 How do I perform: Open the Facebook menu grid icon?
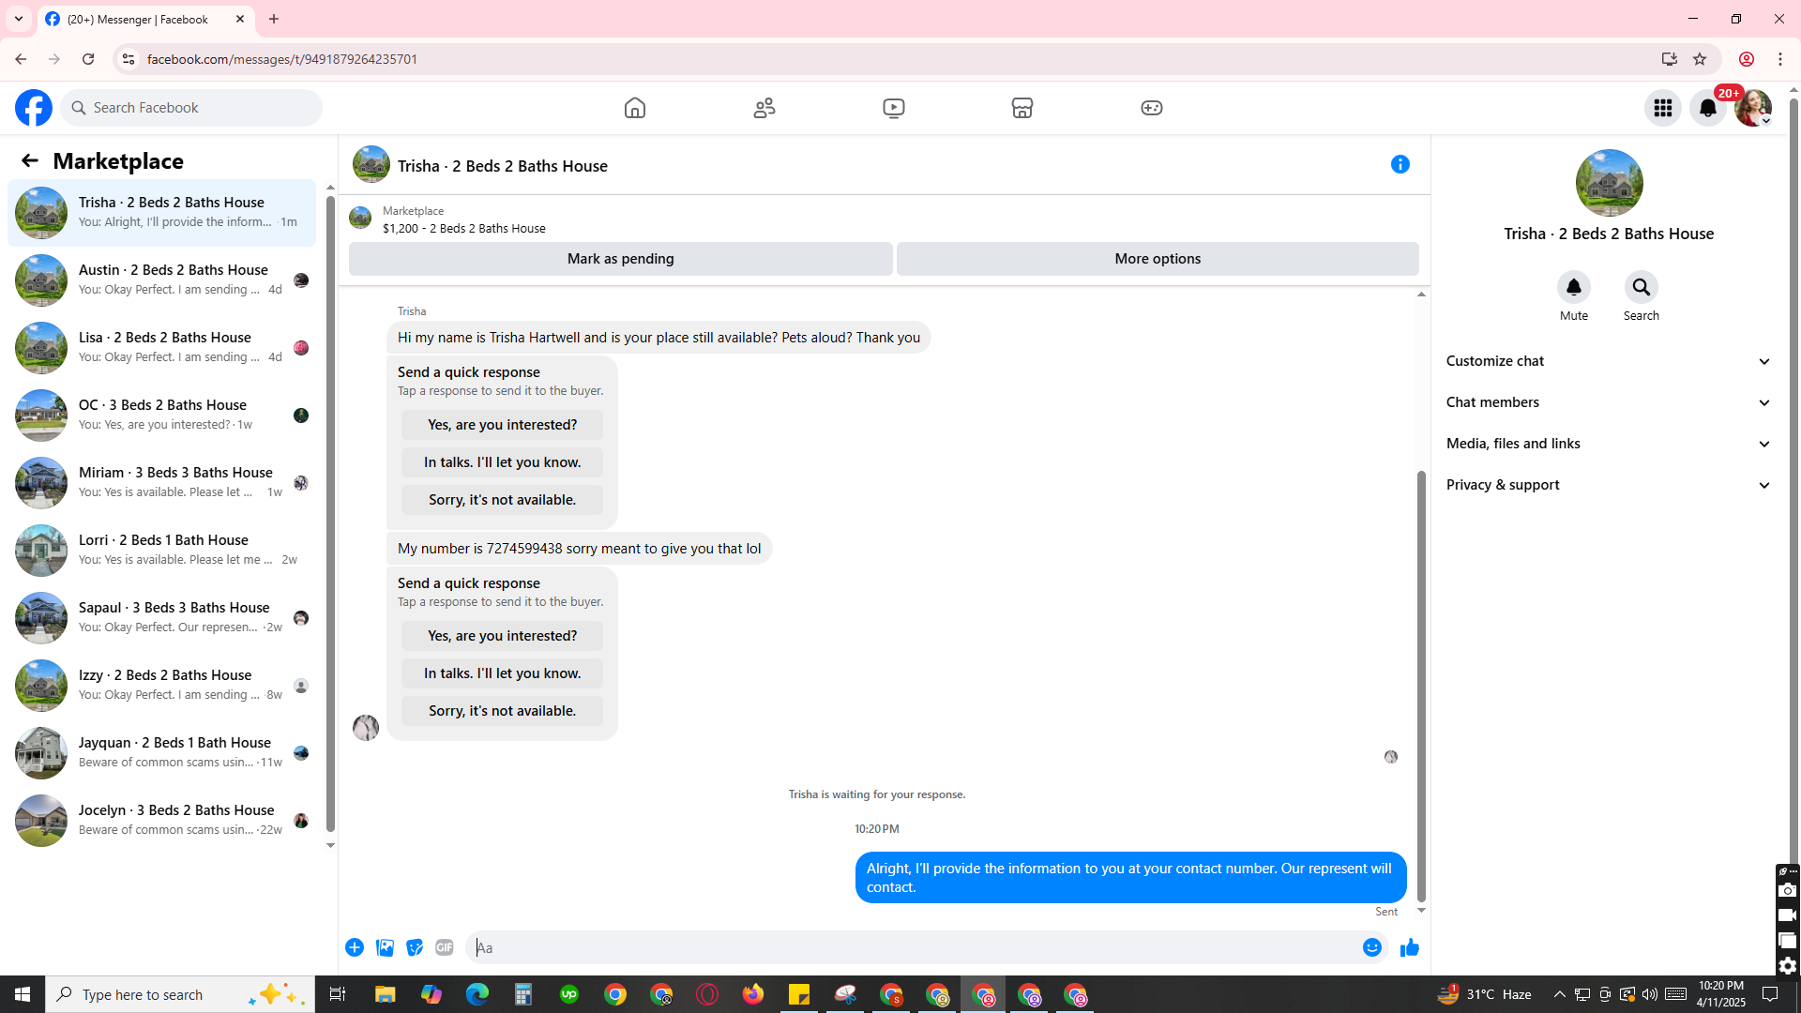(1663, 108)
